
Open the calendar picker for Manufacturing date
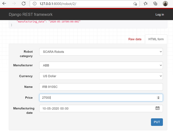coord(158,108)
